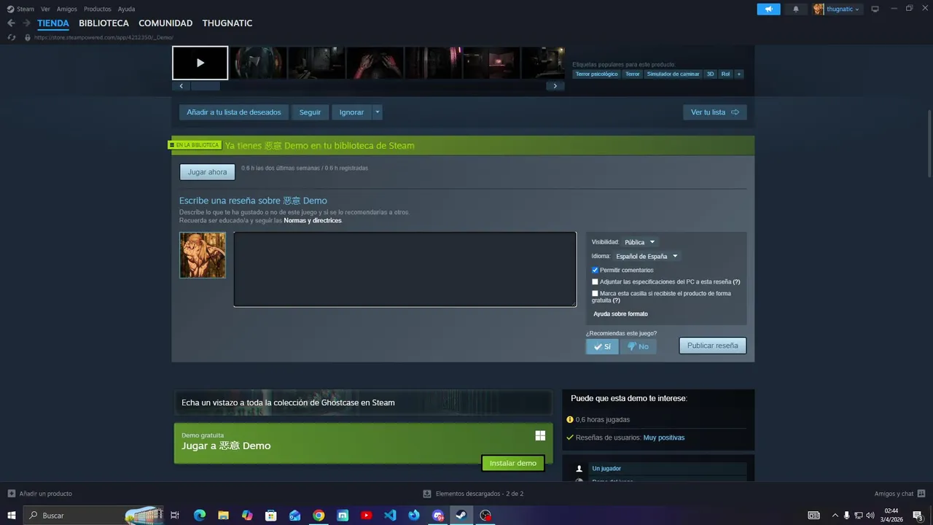Open downloads via the download icon
The height and width of the screenshot is (525, 933).
[x=427, y=494]
